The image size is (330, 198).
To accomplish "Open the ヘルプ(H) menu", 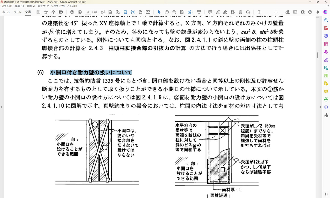I will (x=72, y=6).
